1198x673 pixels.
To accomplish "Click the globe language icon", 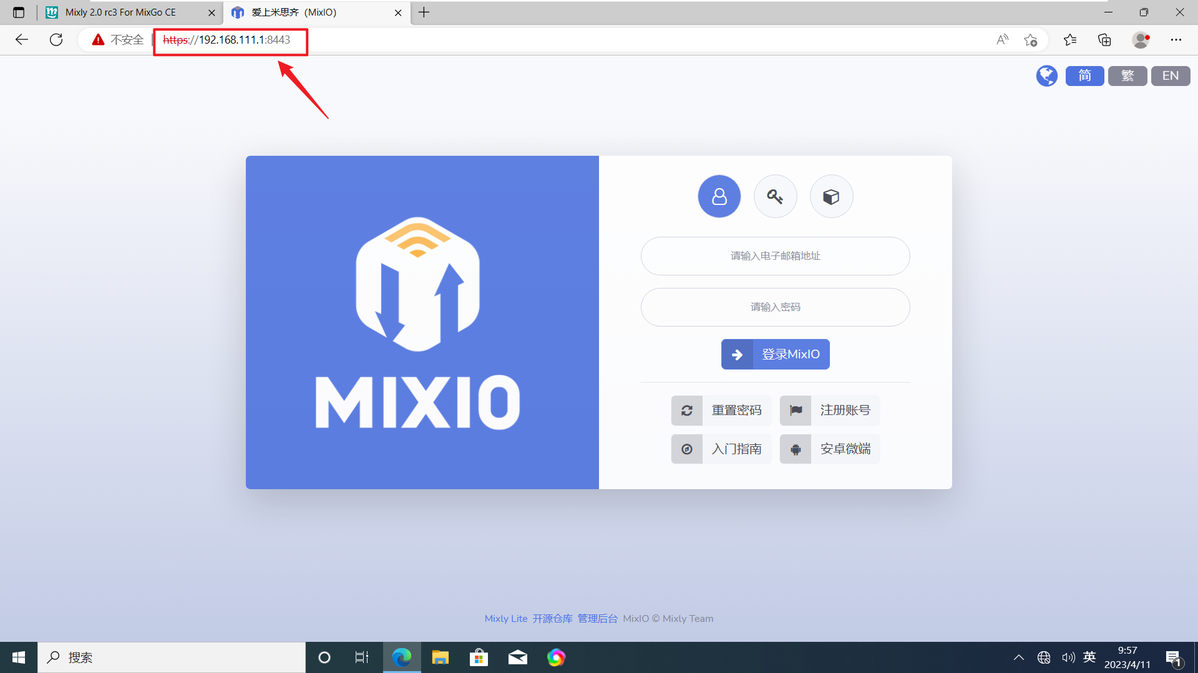I will (x=1047, y=76).
